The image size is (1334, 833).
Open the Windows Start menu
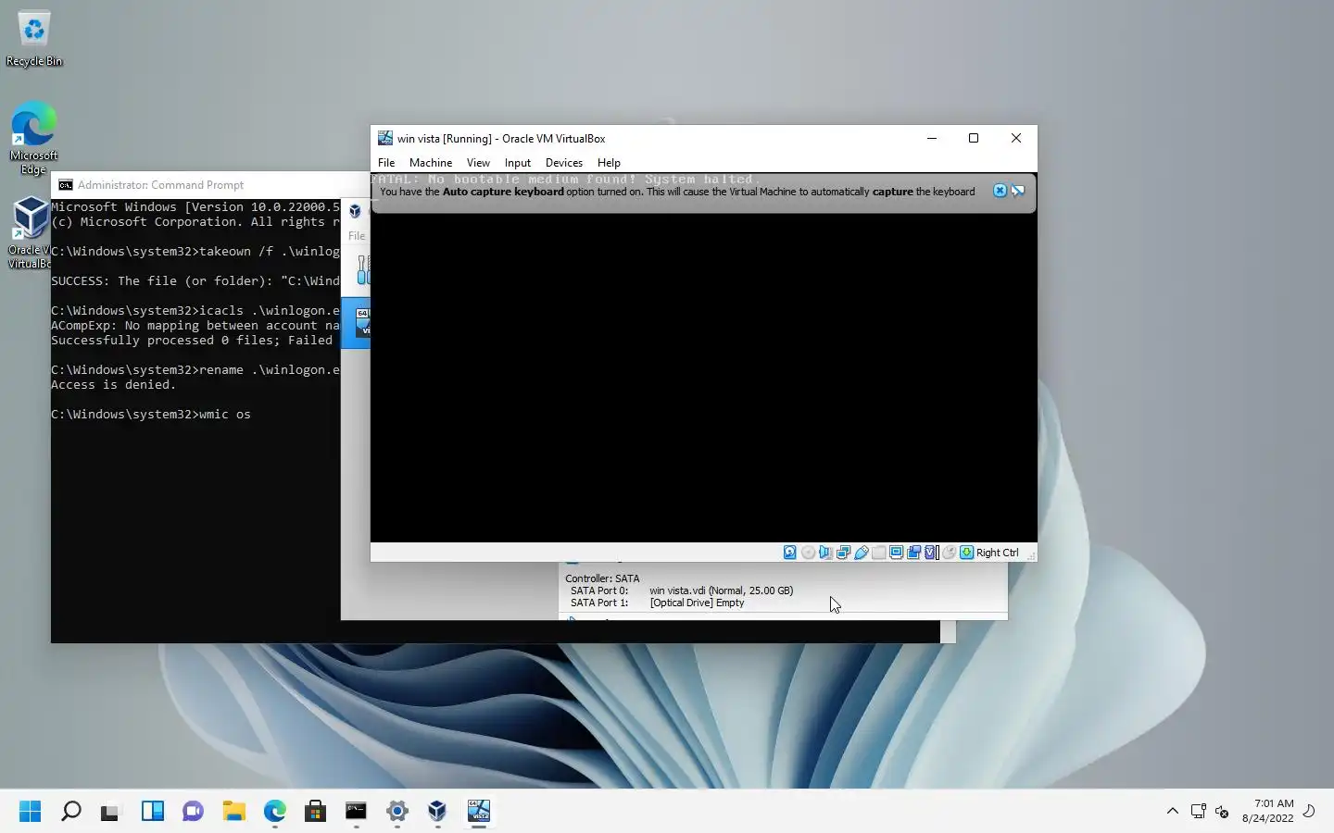pyautogui.click(x=30, y=812)
